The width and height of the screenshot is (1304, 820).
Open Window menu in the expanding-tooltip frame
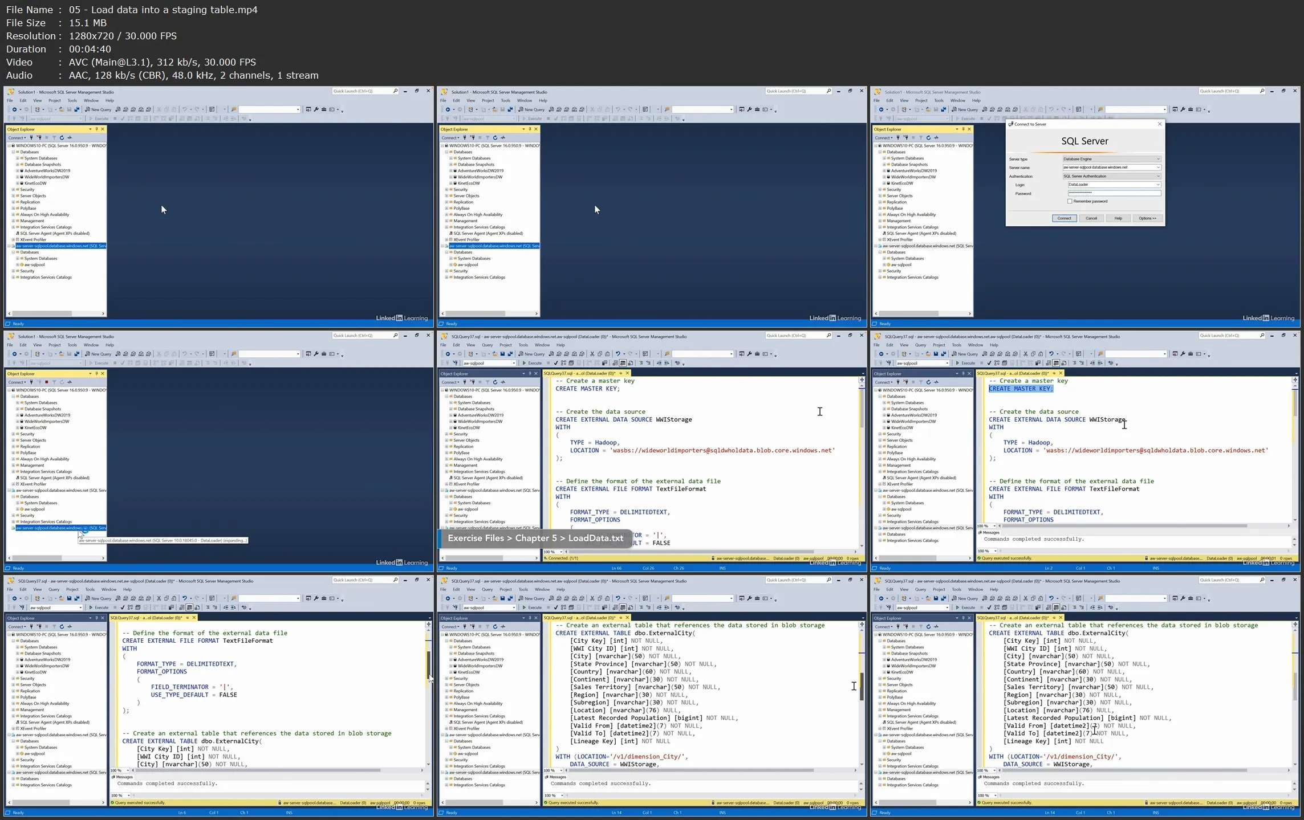click(91, 345)
